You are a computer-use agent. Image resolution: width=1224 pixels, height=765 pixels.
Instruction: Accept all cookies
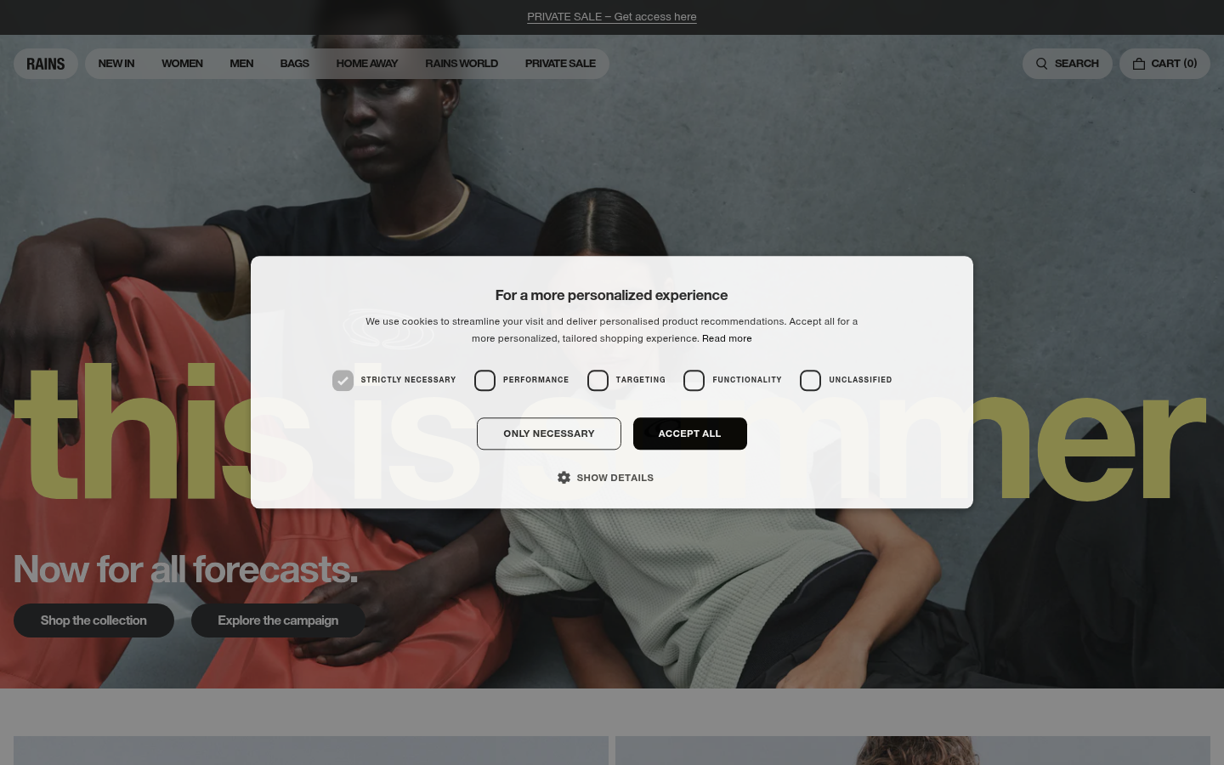pos(689,433)
